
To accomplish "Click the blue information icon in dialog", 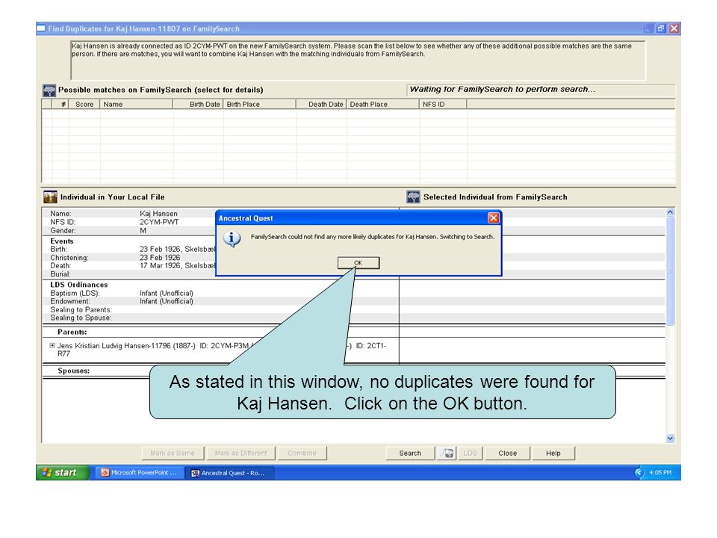I will [232, 238].
